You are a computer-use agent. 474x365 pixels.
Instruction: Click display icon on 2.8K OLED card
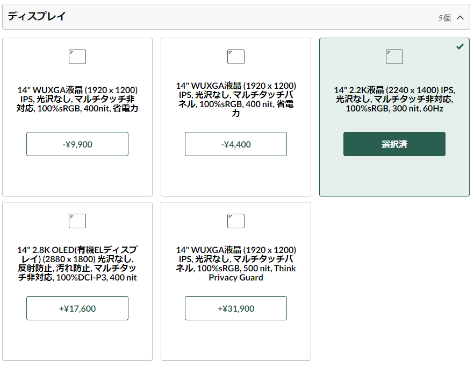[77, 221]
